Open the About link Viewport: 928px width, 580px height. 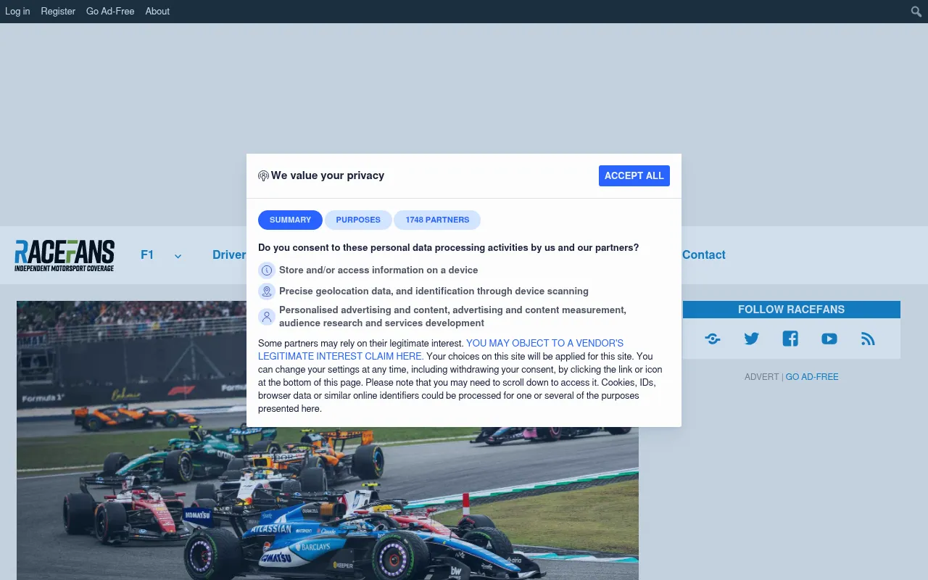click(x=157, y=12)
